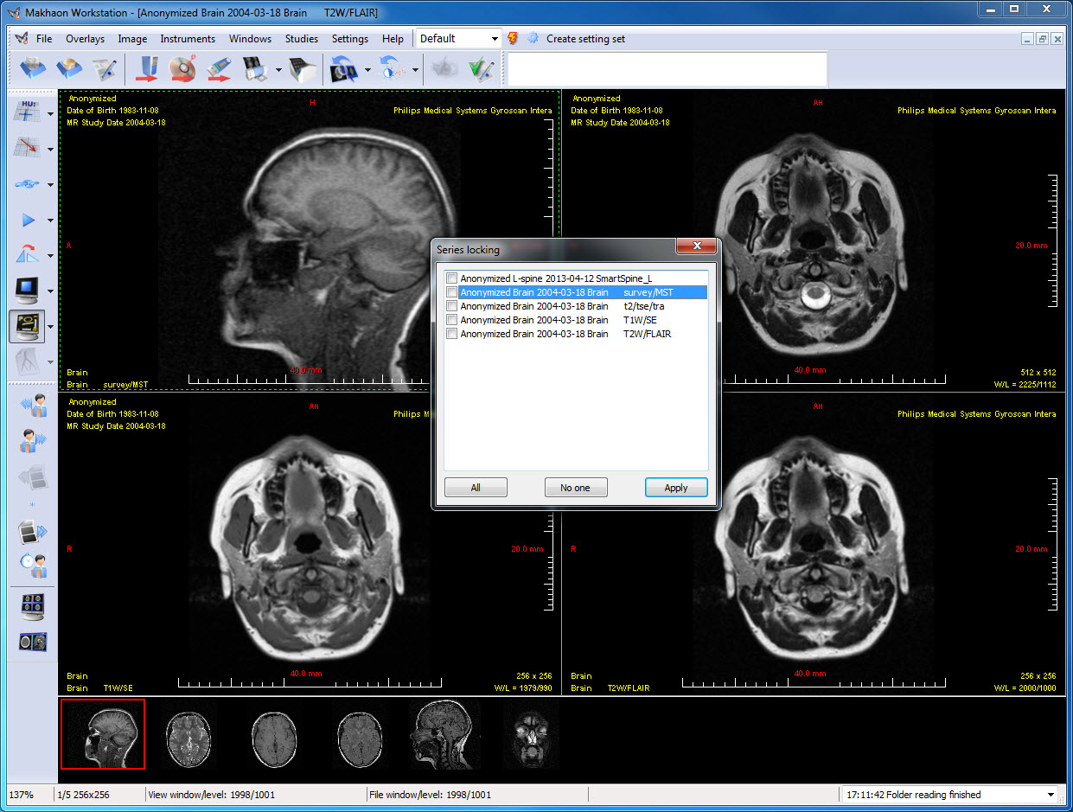Select the flip/rotate triangles tool
Image resolution: width=1073 pixels, height=812 pixels.
pyautogui.click(x=27, y=255)
